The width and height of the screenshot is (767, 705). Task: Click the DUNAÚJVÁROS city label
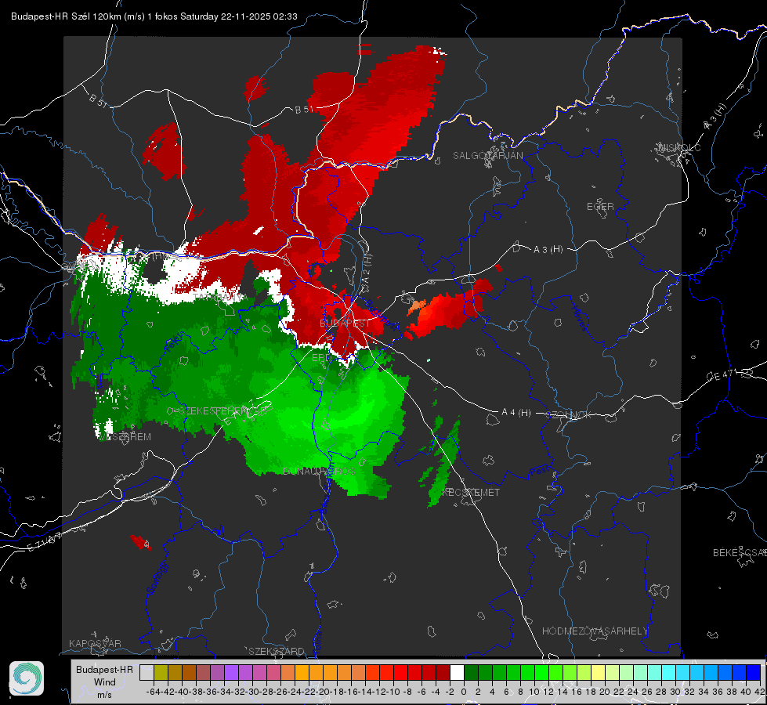pos(318,471)
